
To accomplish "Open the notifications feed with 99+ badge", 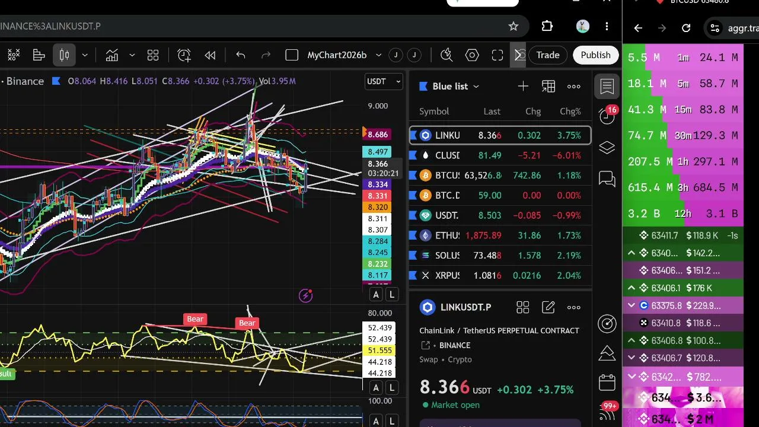I will pos(608,410).
